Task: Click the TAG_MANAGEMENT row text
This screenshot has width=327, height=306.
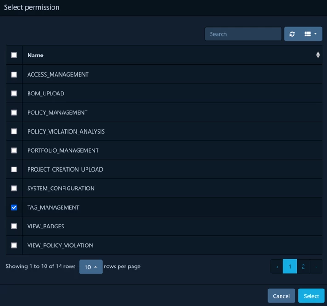Action: [53, 207]
